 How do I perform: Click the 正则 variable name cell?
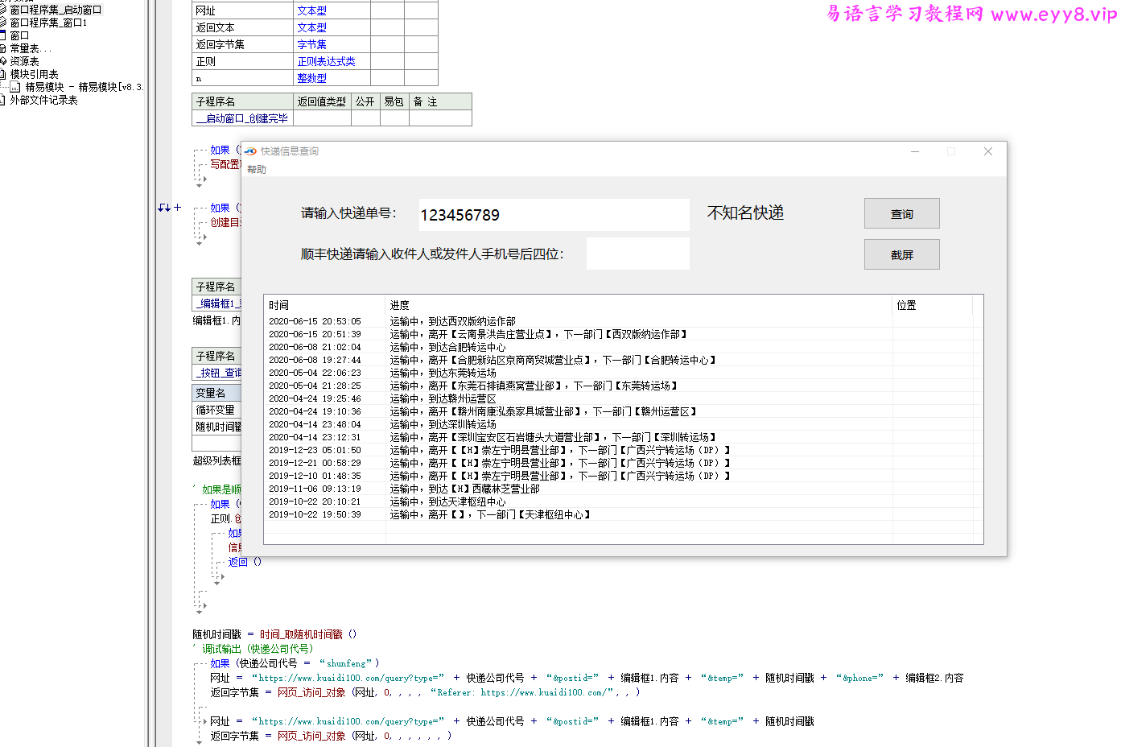[243, 61]
